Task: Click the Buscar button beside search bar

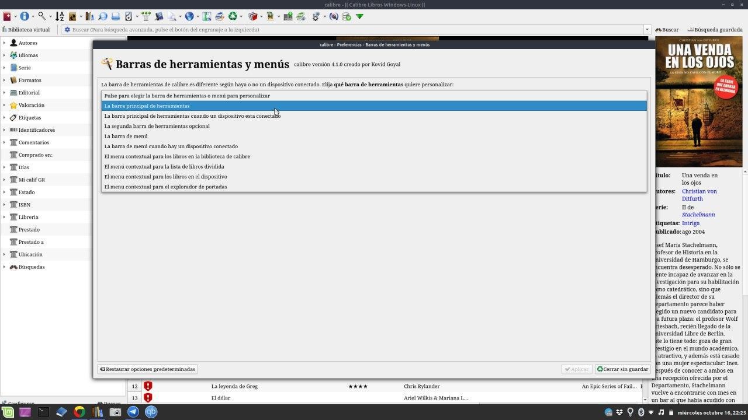Action: [x=667, y=29]
